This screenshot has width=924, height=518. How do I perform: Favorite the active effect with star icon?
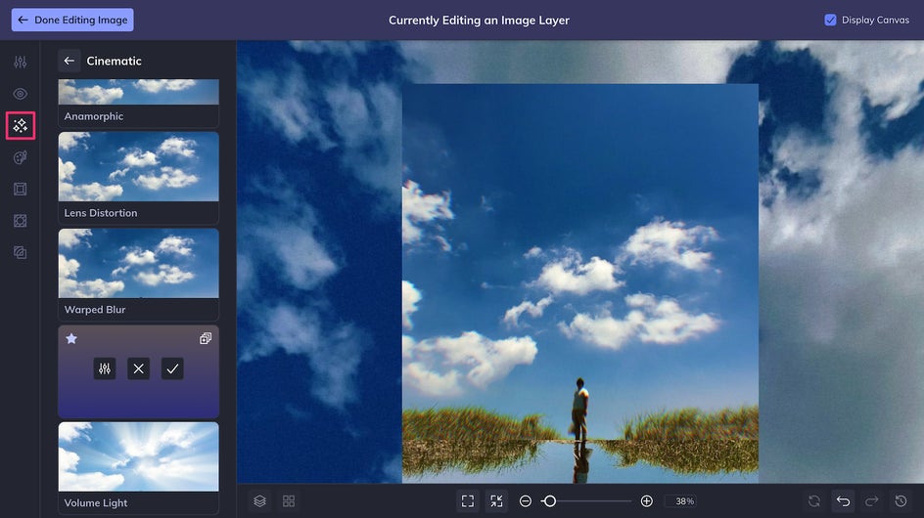71,338
